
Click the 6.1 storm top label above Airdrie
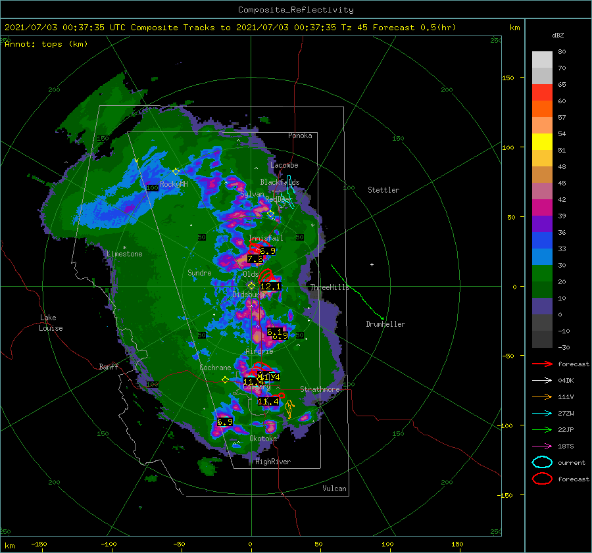275,332
